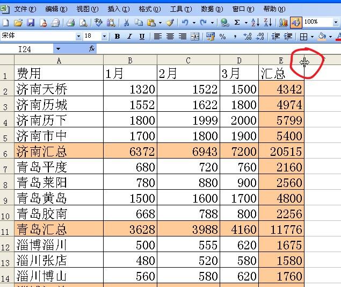Copy the selected cells
The width and height of the screenshot is (341, 287).
(x=139, y=23)
